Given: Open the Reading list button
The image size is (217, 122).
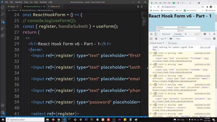Looking at the screenshot, I should coord(211,11).
